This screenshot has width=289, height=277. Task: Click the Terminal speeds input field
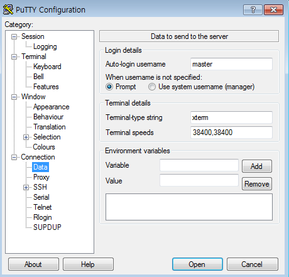pyautogui.click(x=231, y=133)
